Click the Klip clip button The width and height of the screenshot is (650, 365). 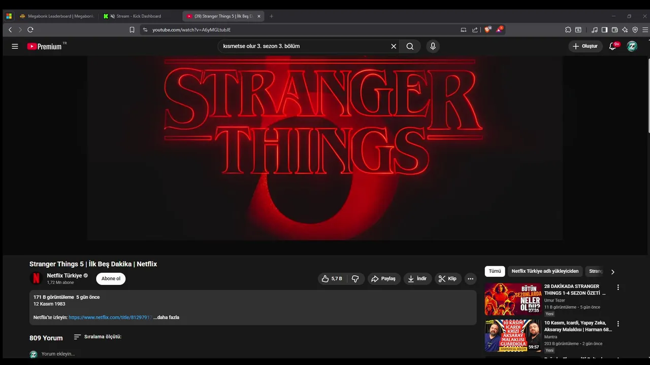[x=448, y=279]
